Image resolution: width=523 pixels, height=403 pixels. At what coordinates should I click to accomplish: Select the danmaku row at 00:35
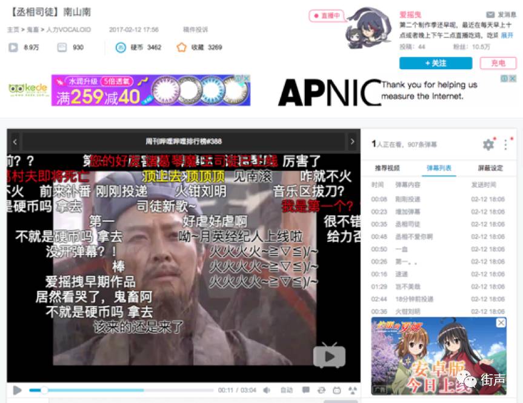[438, 224]
